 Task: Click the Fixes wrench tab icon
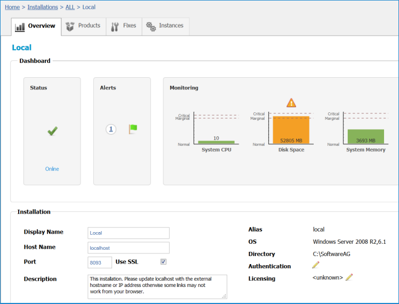115,27
